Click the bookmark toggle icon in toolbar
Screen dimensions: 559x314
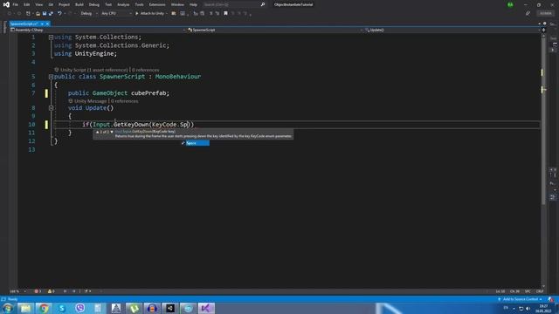(225, 14)
